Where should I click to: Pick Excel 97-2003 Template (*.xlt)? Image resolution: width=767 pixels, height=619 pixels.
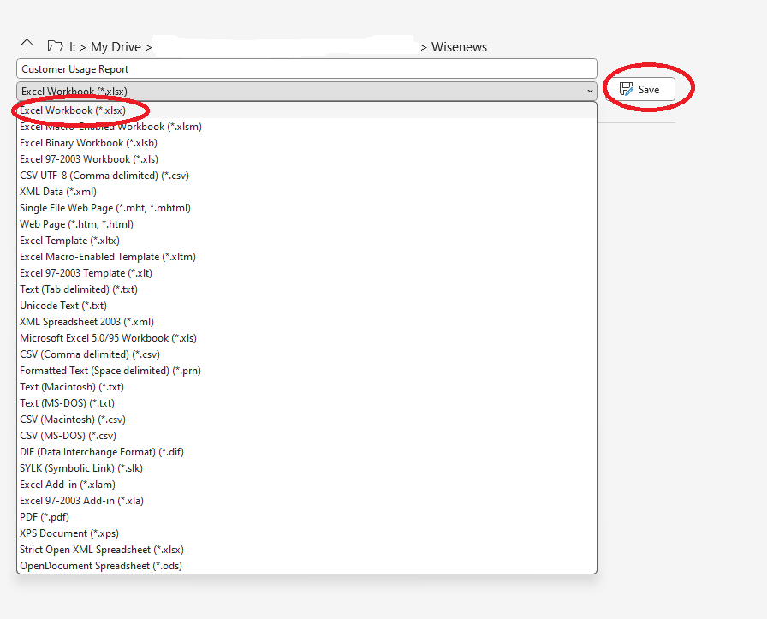(x=306, y=272)
